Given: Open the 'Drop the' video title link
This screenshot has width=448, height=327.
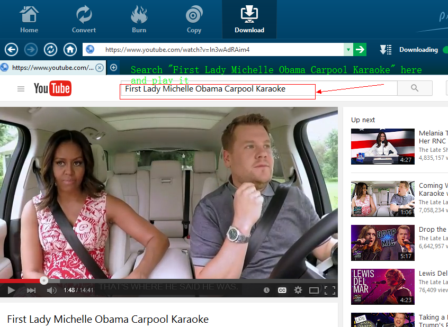Looking at the screenshot, I should click(433, 229).
